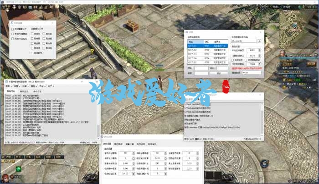The width and height of the screenshot is (319, 184).
Task: Click the add button below server list
Action: (x=219, y=73)
